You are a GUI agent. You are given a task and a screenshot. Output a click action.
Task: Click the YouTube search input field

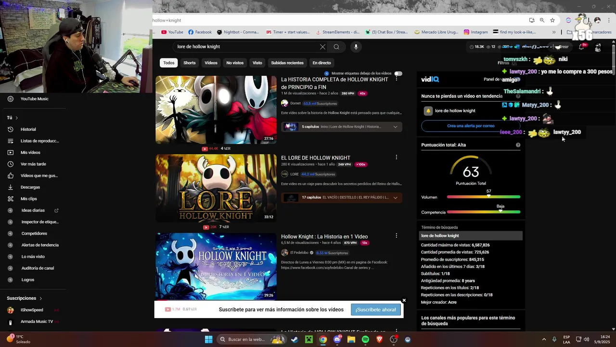coord(245,47)
